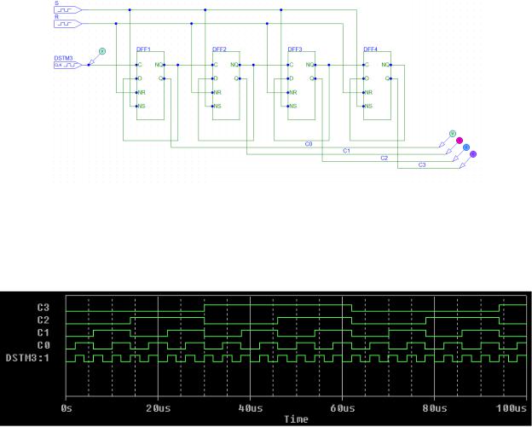Click the NQ output pin of DFF1

tap(159, 65)
